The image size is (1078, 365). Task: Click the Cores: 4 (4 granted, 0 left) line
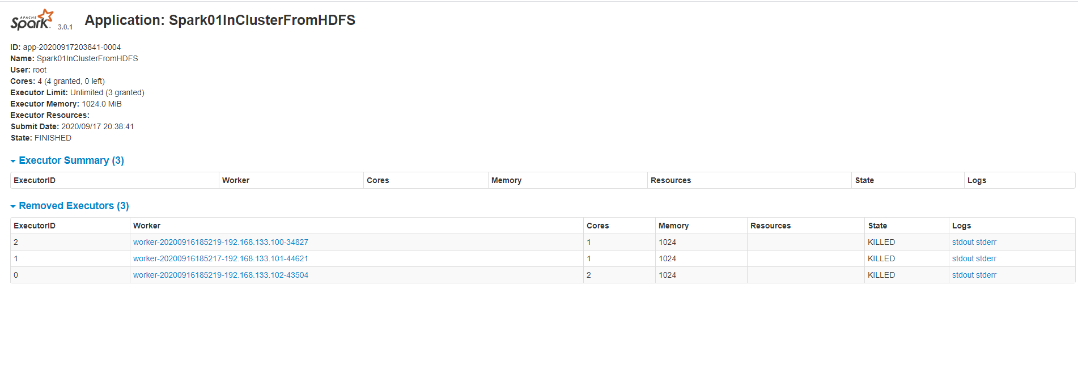(57, 81)
